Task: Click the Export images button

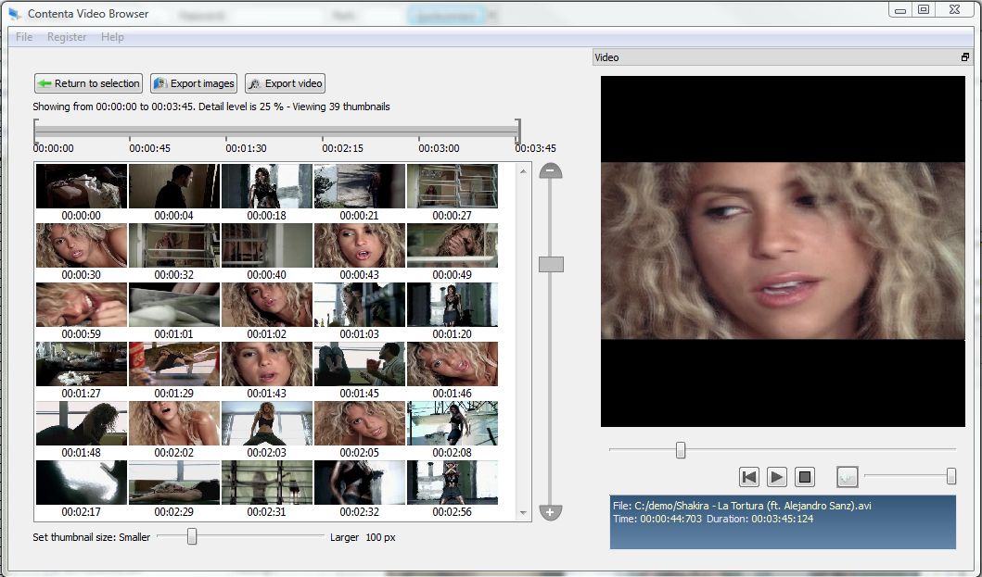Action: [194, 83]
